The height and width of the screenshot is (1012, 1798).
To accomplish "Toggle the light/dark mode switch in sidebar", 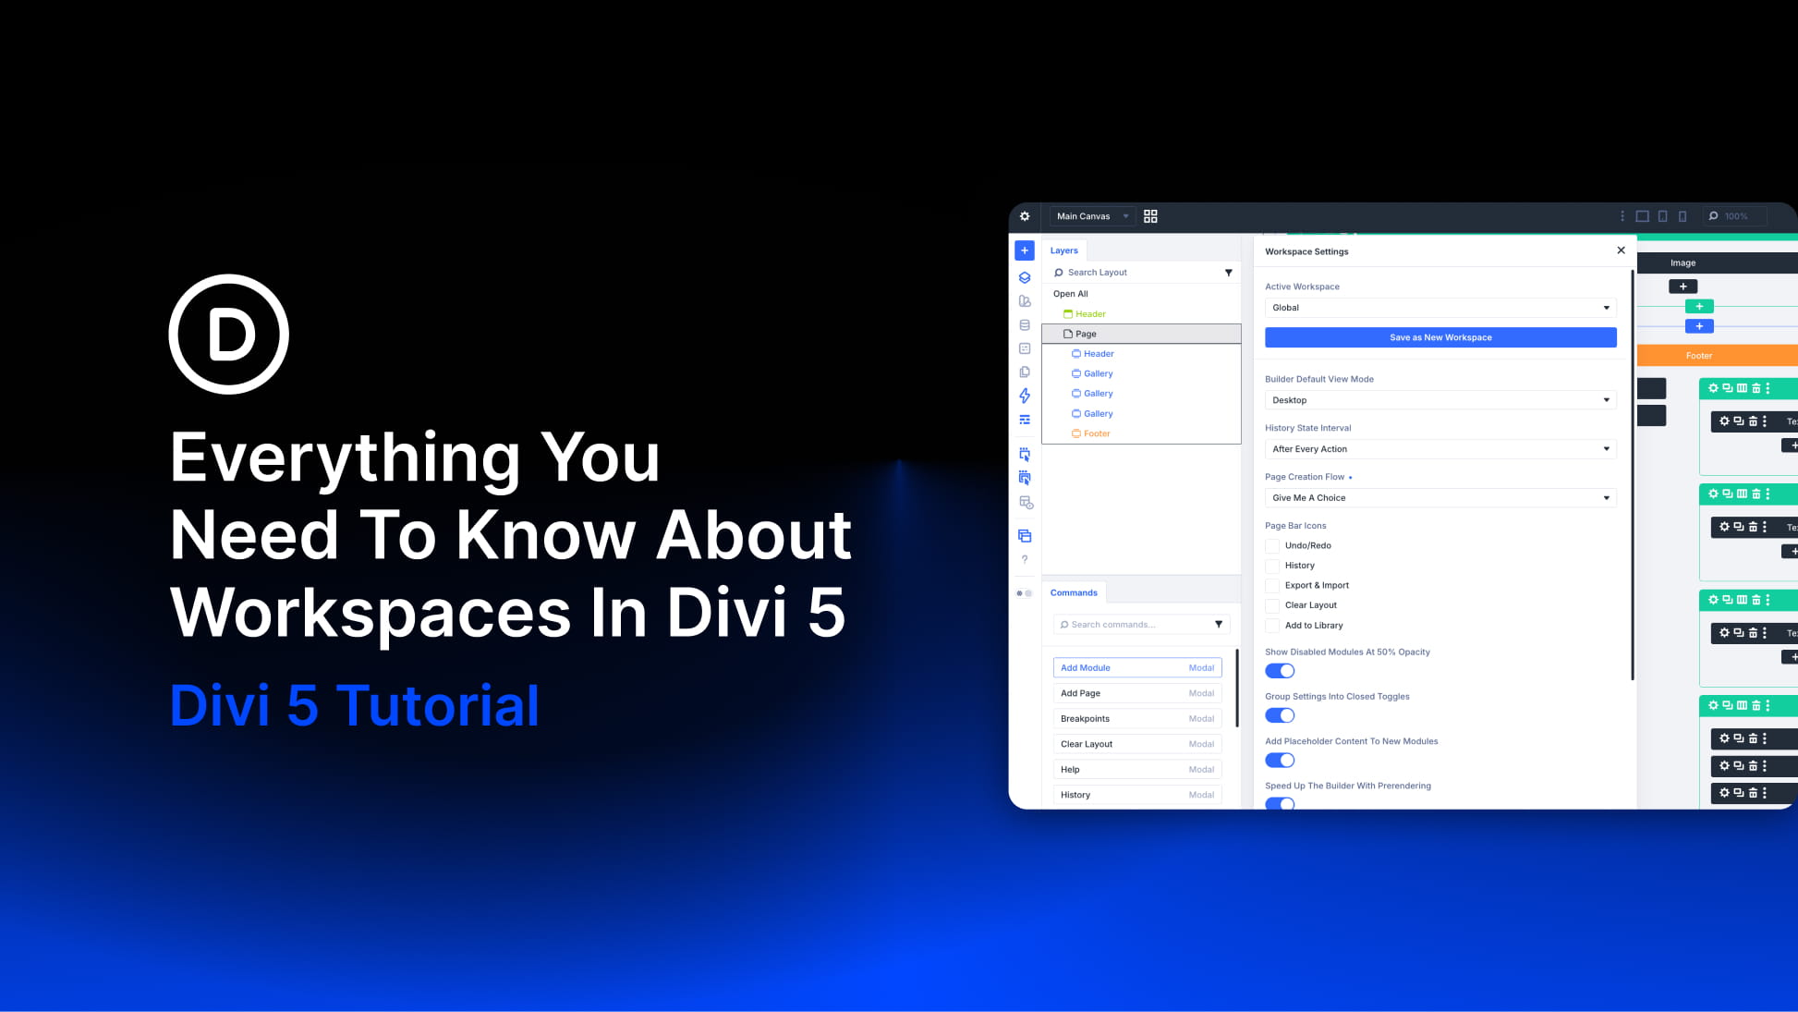I will 1025,593.
